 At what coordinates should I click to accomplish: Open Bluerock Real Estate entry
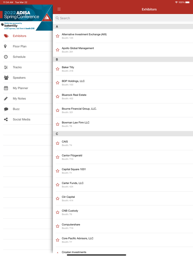pyautogui.click(x=123, y=97)
